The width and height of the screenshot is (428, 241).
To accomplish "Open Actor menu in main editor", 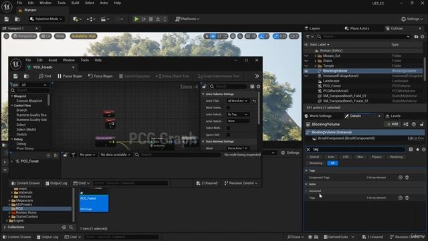I will coord(104,3).
